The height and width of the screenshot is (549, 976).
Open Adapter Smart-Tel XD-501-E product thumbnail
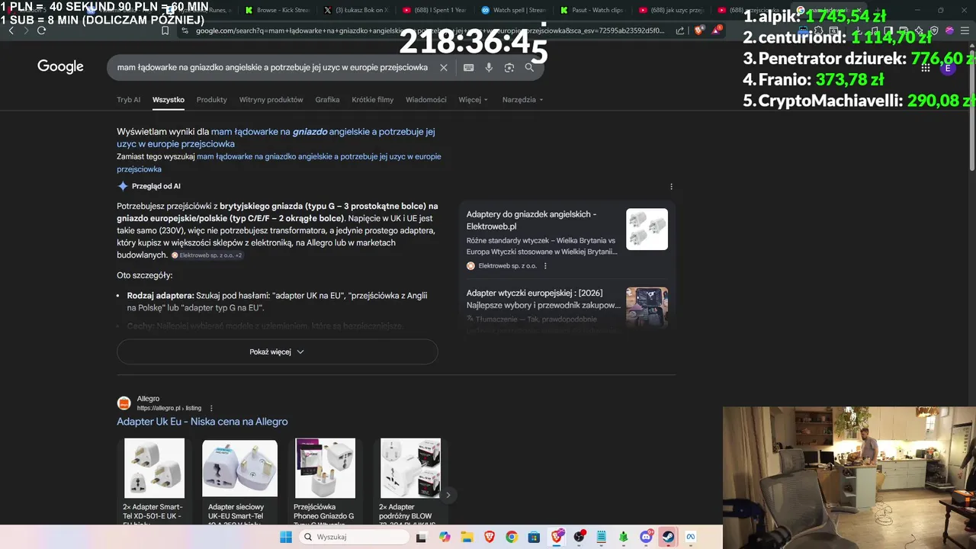point(154,468)
